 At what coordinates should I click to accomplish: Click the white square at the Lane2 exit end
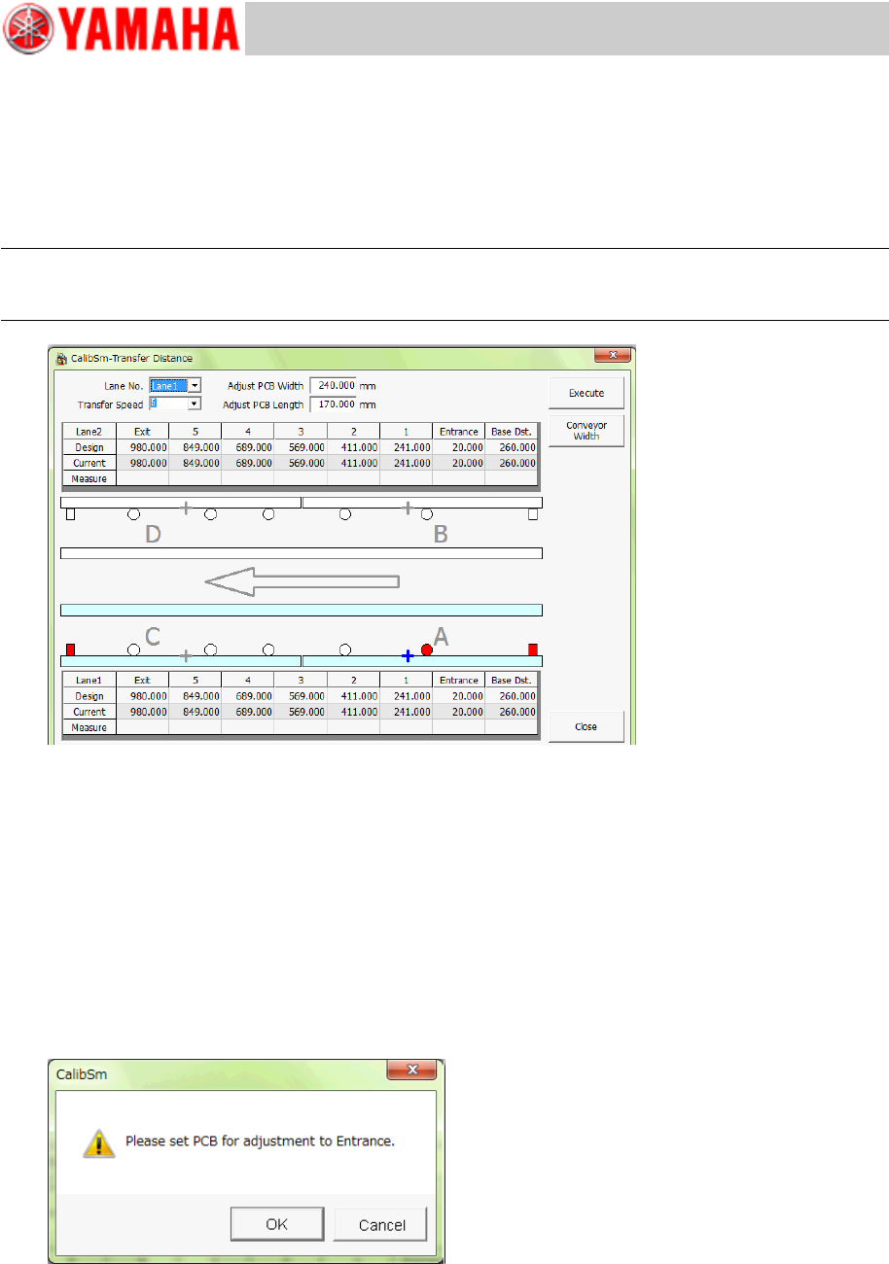[70, 514]
